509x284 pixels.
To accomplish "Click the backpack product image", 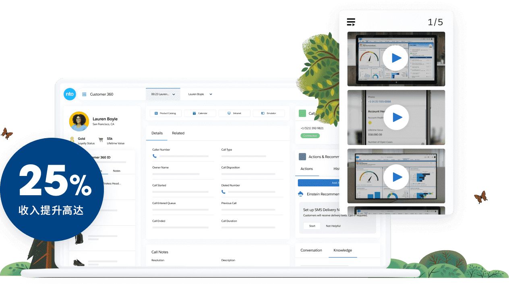I will coord(79,238).
